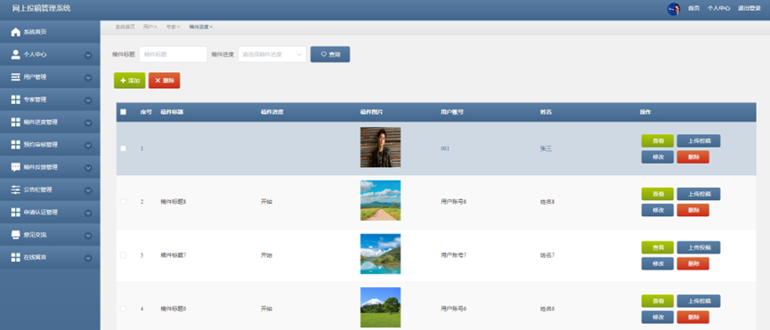770x330 pixels.
Task: Click the 稿件标题8 title cell
Action: coord(174,202)
